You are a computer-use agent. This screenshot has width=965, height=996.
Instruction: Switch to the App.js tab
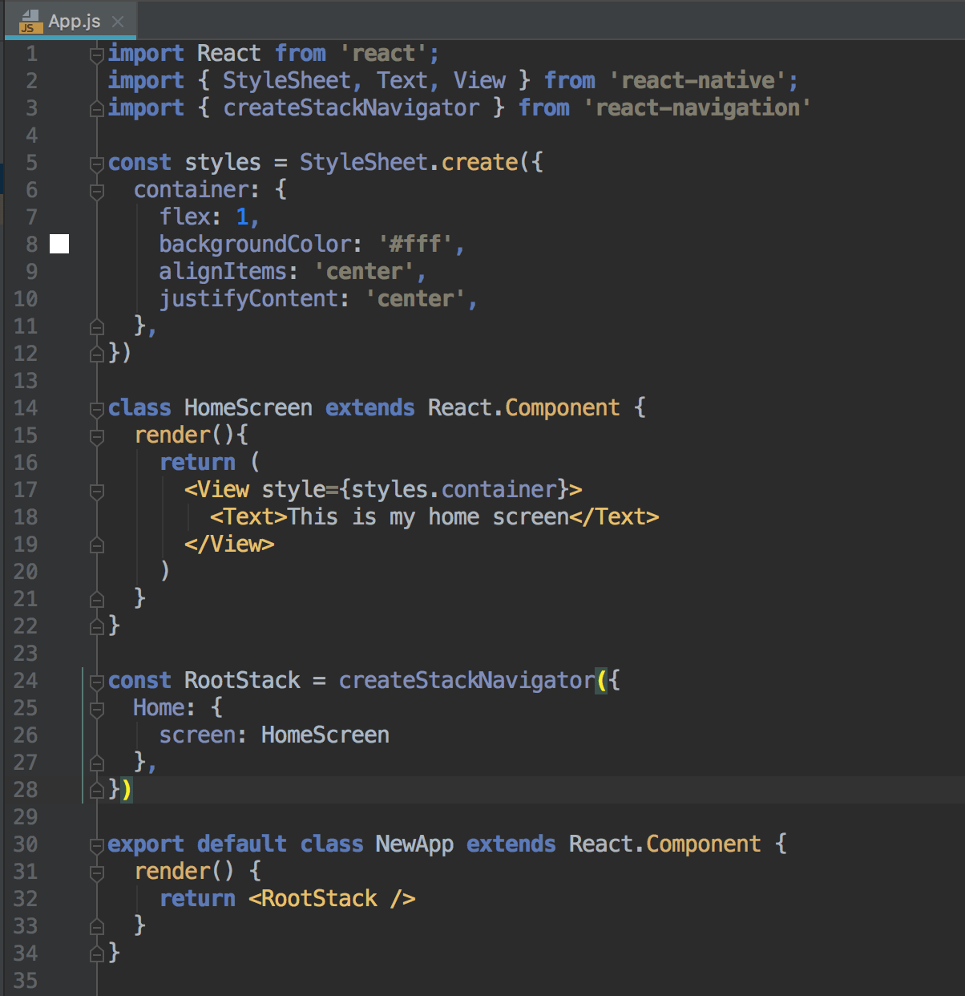tap(72, 21)
